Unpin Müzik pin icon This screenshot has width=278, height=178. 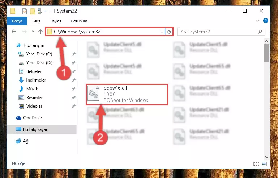(74, 89)
